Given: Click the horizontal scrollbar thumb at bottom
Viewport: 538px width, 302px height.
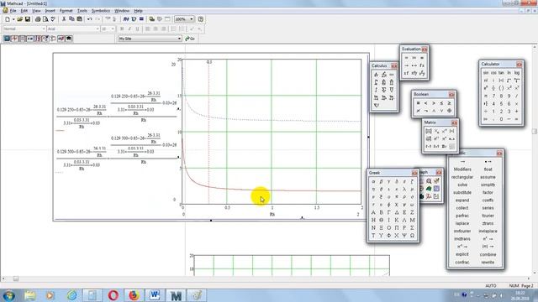Looking at the screenshot, I should pyautogui.click(x=16, y=279).
